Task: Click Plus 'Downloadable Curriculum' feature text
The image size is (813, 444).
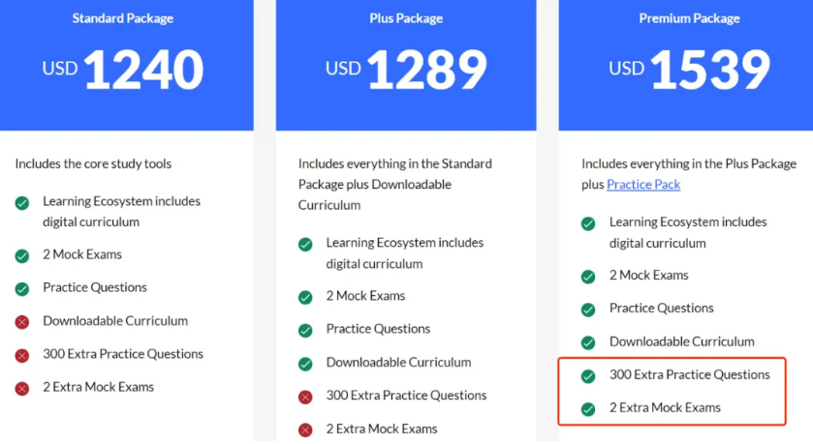Action: 398,363
